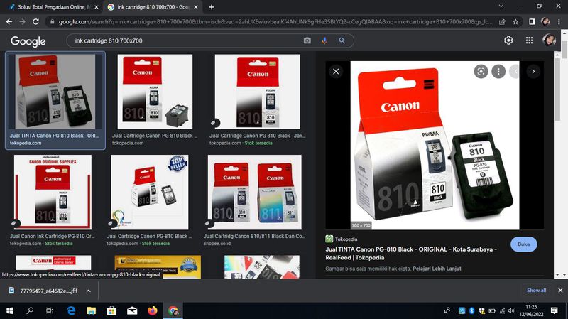Open File Explorer from taskbar
568x319 pixels.
point(92,310)
